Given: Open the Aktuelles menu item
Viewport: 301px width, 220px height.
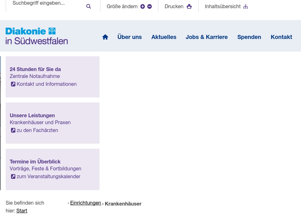Looking at the screenshot, I should (164, 37).
